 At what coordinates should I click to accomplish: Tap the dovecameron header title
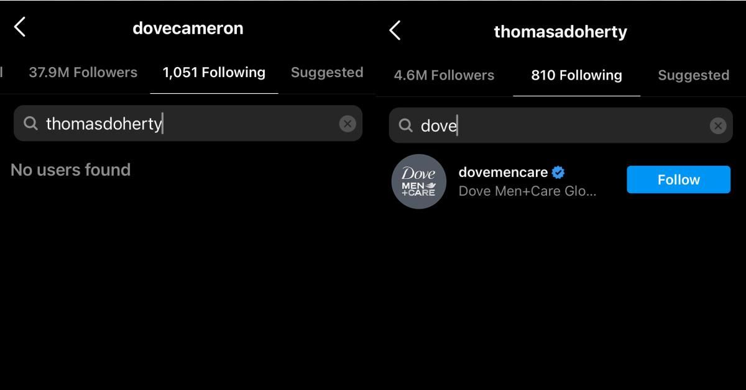[188, 28]
